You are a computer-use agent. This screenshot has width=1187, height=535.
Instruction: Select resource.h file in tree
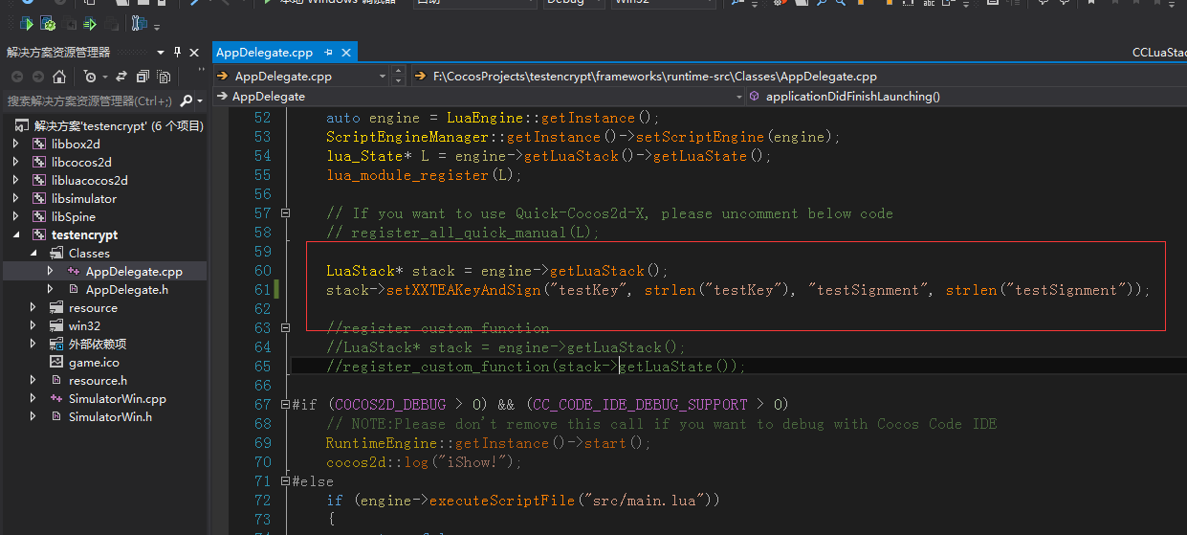[x=98, y=380]
